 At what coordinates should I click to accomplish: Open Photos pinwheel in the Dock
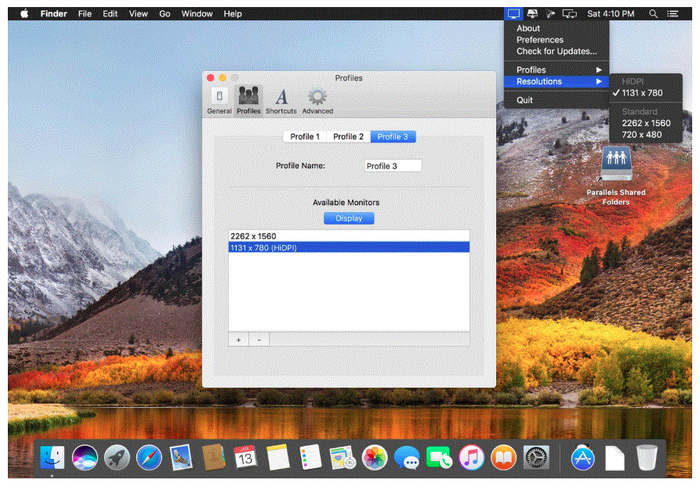pyautogui.click(x=375, y=457)
